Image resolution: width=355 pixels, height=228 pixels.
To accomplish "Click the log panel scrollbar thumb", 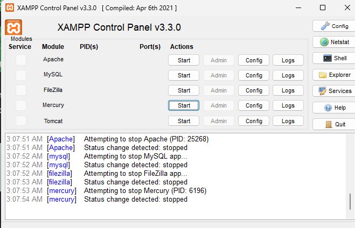I will click(350, 201).
